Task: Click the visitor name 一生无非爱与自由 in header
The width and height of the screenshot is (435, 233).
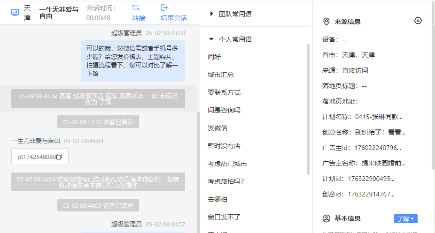Action: (59, 13)
